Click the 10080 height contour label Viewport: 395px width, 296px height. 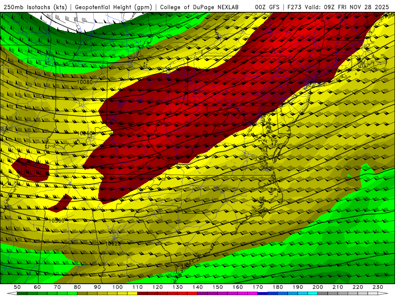[x=84, y=82]
